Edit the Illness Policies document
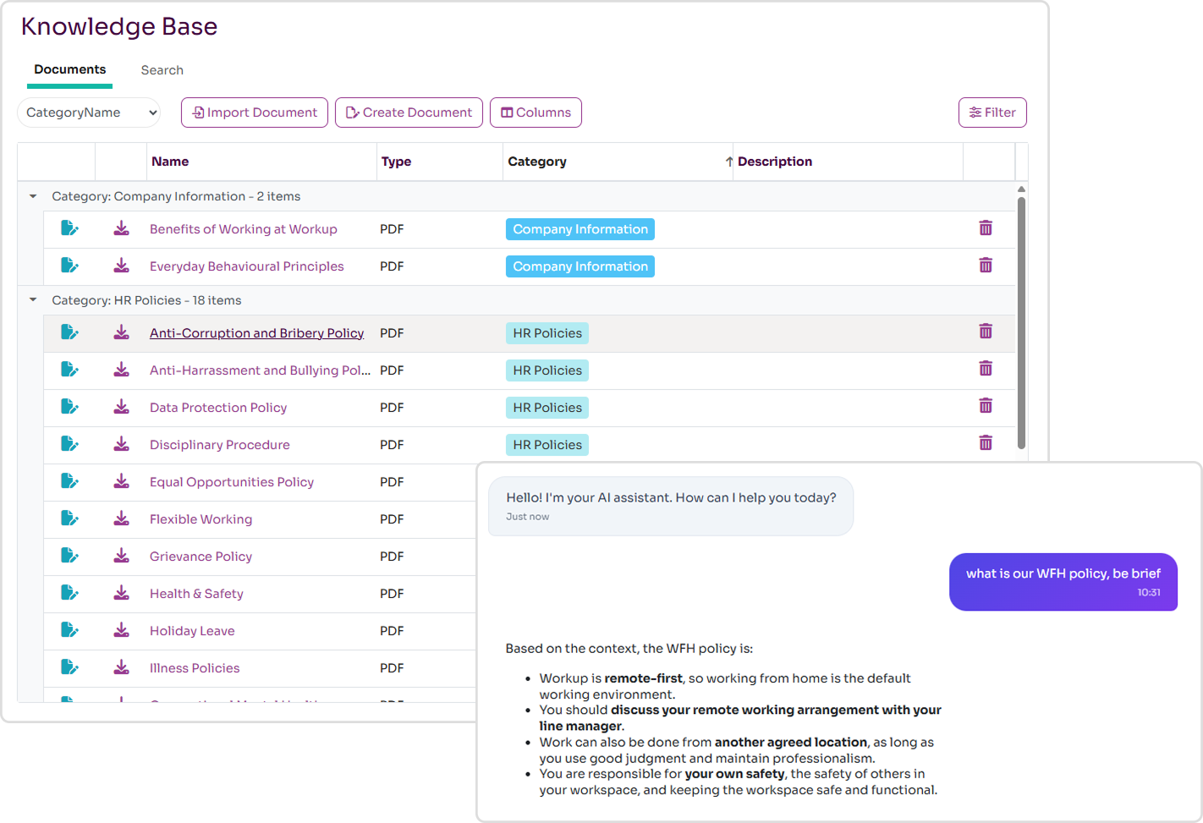The image size is (1203, 823). (69, 667)
